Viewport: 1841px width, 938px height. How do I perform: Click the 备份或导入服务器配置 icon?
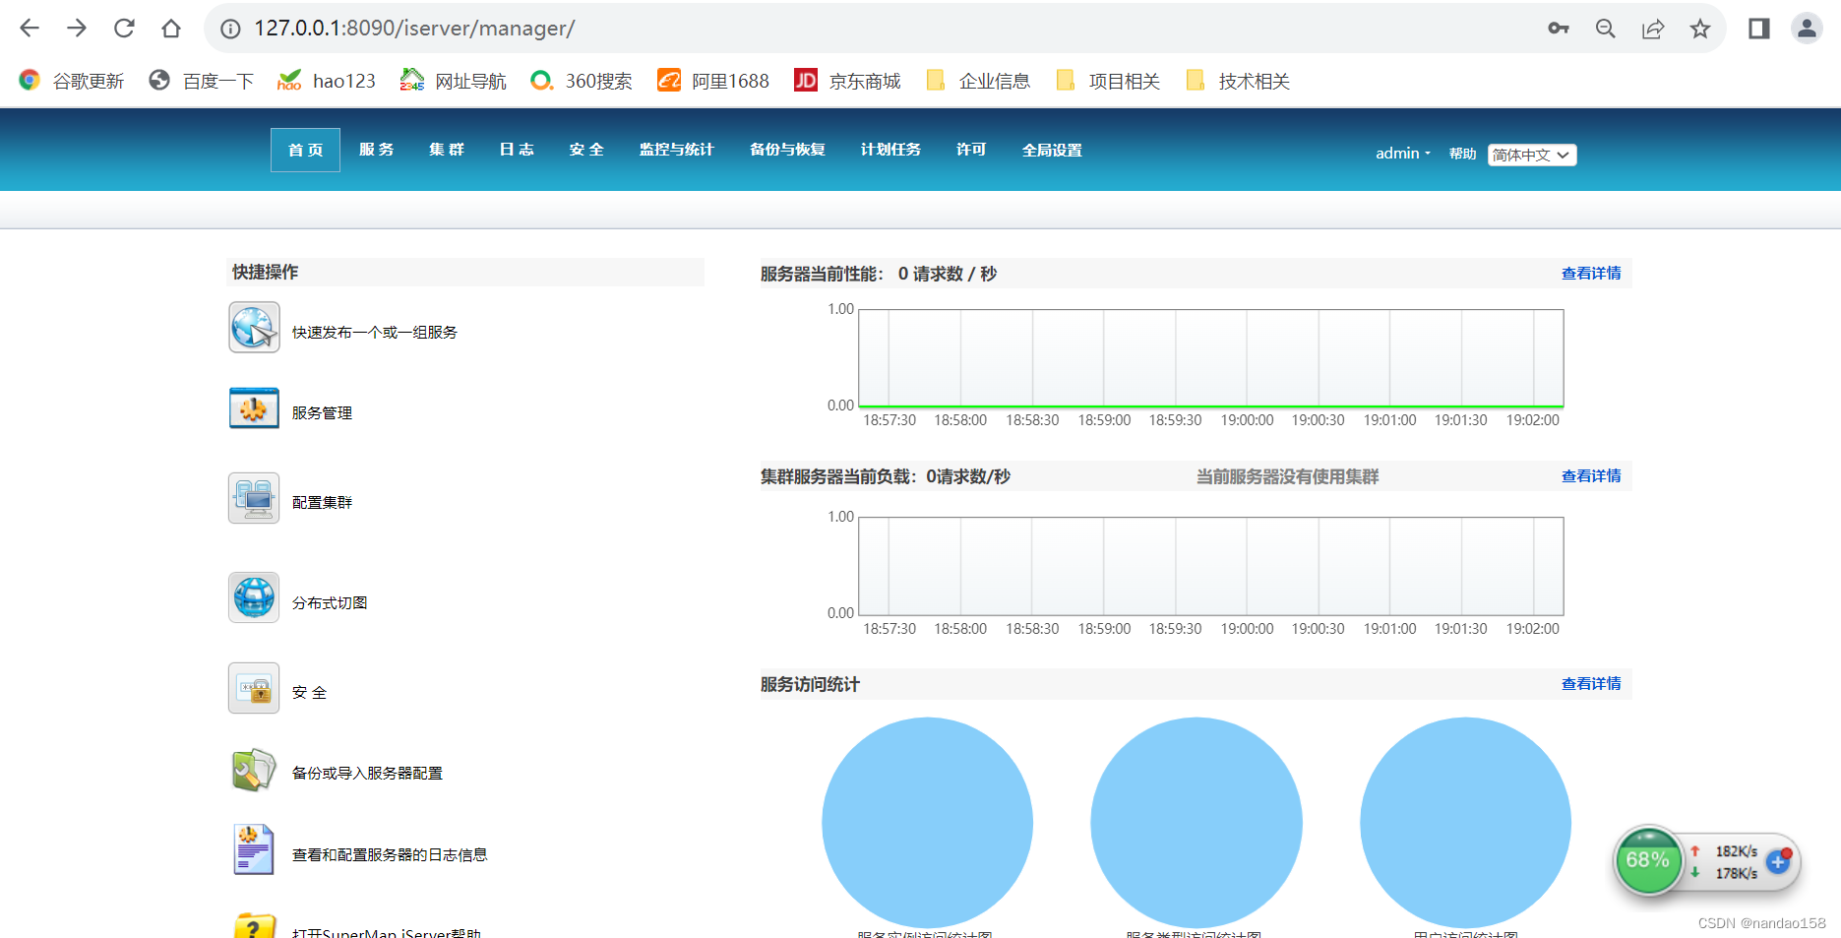(253, 771)
